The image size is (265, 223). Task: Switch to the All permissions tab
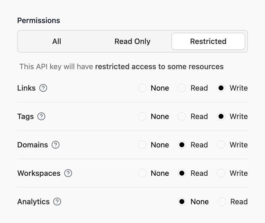[x=57, y=42]
